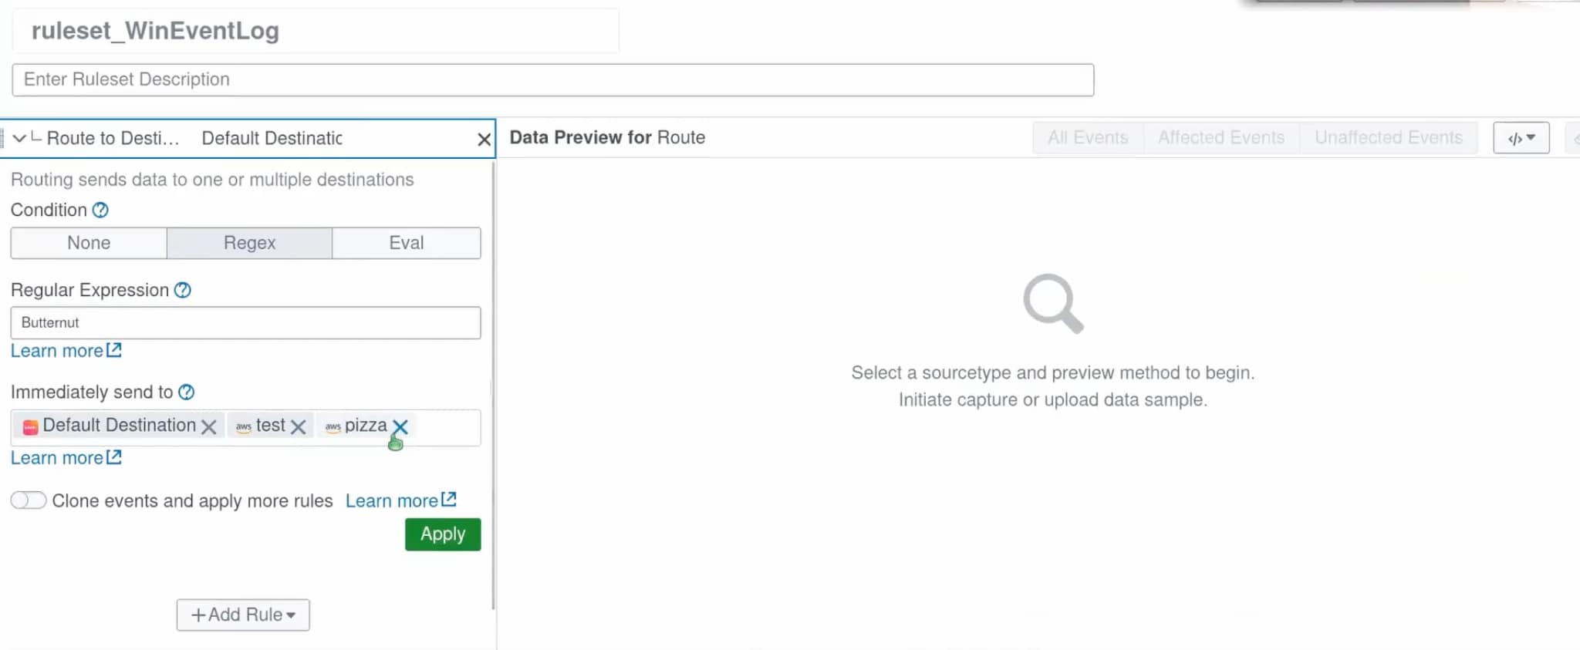Toggle Clone events and apply more rules
Image resolution: width=1580 pixels, height=650 pixels.
pyautogui.click(x=29, y=500)
